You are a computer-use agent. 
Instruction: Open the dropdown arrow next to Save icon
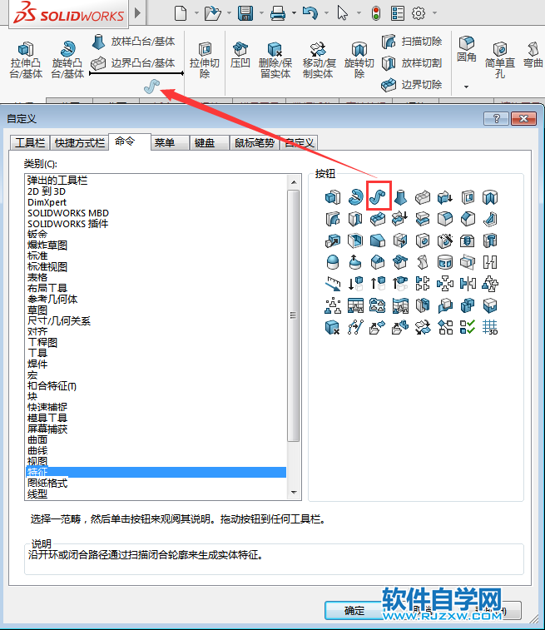pyautogui.click(x=261, y=13)
